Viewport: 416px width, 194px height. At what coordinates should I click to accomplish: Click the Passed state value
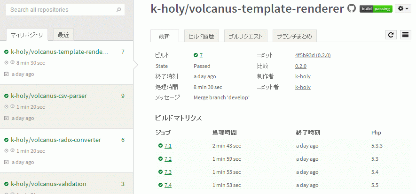[x=202, y=66]
